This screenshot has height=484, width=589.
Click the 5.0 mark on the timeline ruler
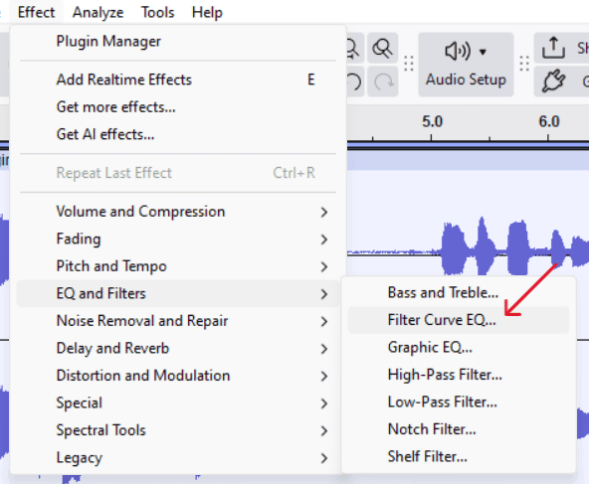[x=432, y=121]
